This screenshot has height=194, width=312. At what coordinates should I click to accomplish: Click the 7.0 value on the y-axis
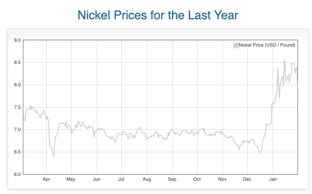pos(17,130)
